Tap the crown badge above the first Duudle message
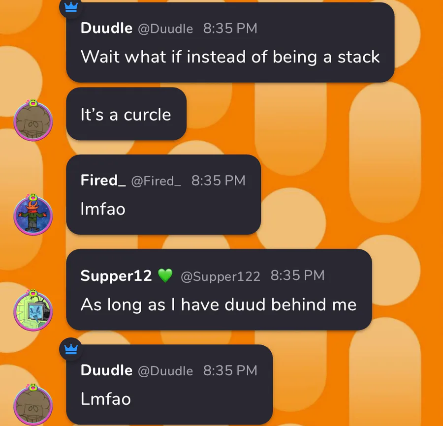The height and width of the screenshot is (426, 443). pyautogui.click(x=71, y=7)
